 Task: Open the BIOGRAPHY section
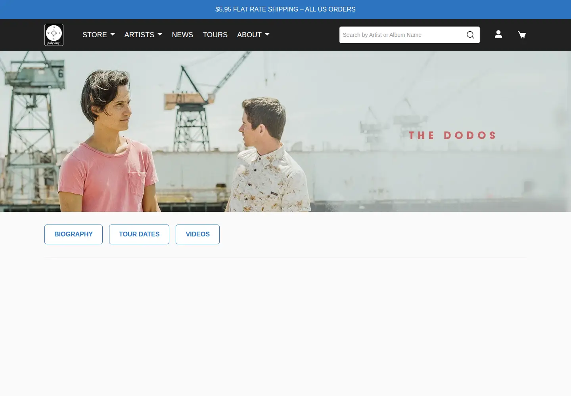point(73,234)
